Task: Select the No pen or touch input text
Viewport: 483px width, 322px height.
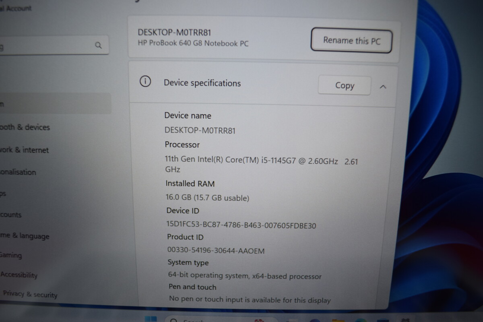Action: 250,300
